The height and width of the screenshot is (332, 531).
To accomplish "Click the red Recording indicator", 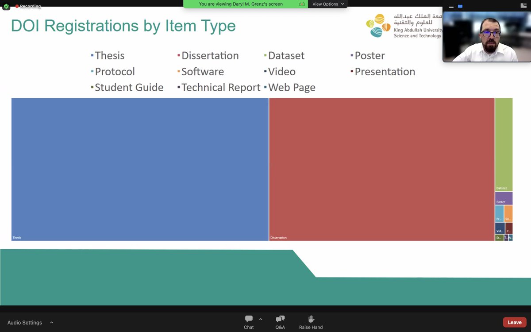I will tap(28, 6).
